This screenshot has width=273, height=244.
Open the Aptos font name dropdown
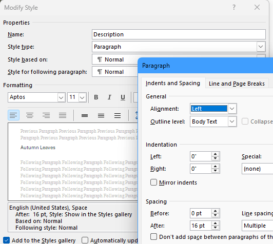[x=61, y=97]
